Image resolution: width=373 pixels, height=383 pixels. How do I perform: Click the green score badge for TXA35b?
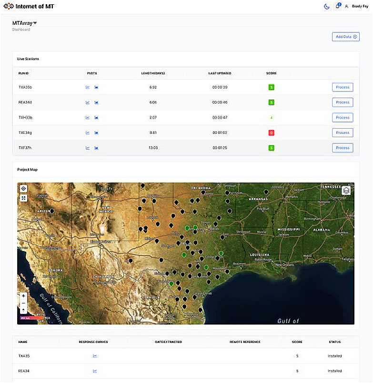coord(272,87)
